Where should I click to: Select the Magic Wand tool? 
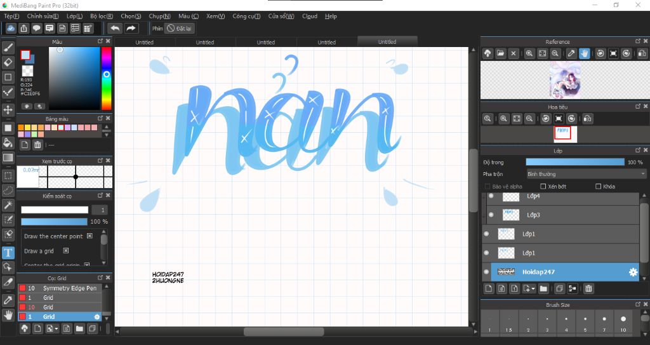click(8, 205)
